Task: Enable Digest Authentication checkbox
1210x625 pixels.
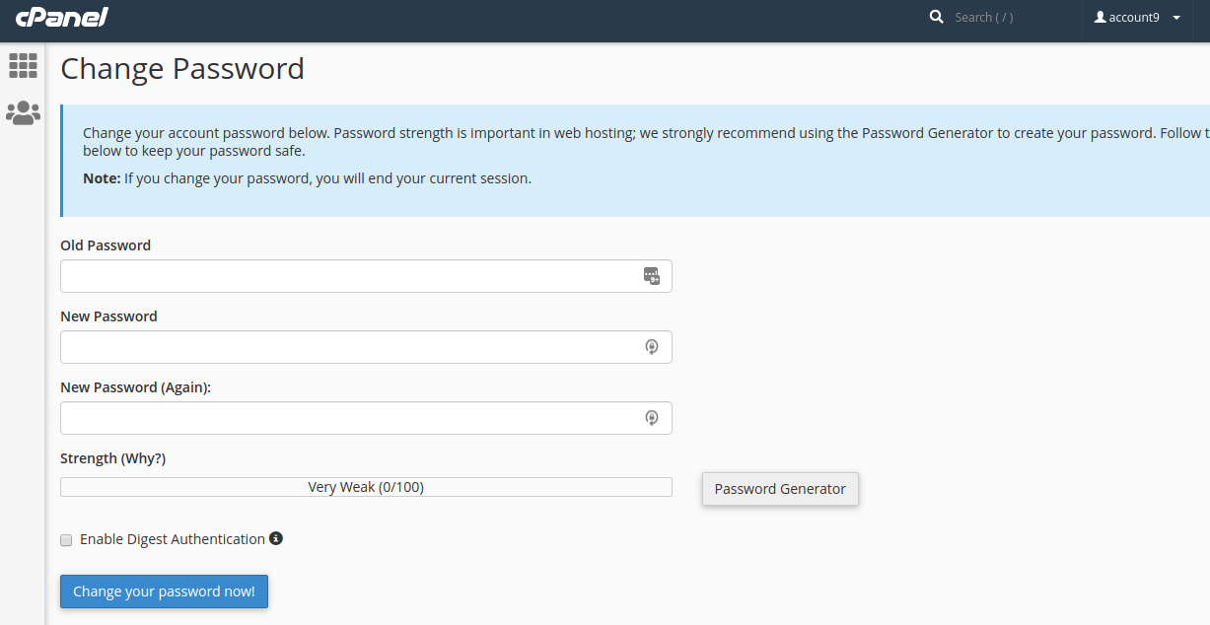Action: point(66,539)
